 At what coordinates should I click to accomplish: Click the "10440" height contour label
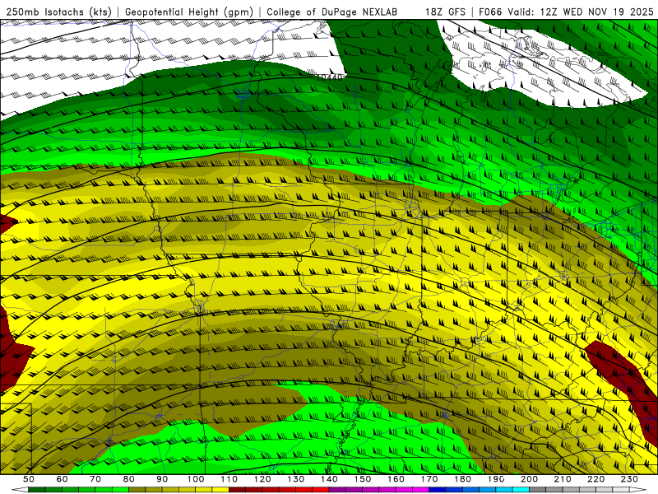[331, 77]
